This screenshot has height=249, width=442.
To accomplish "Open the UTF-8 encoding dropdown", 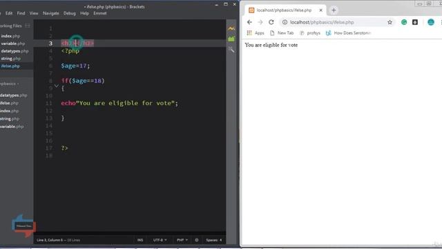I will click(160, 240).
